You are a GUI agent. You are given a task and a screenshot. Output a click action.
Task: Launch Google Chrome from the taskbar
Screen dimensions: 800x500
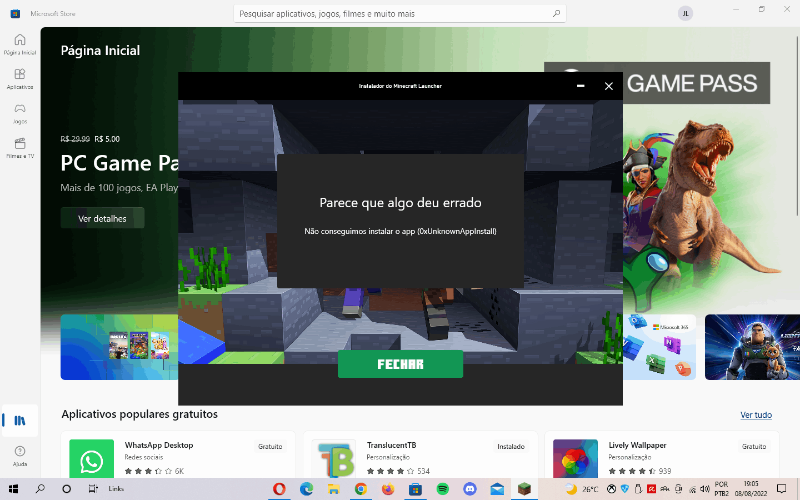(361, 489)
